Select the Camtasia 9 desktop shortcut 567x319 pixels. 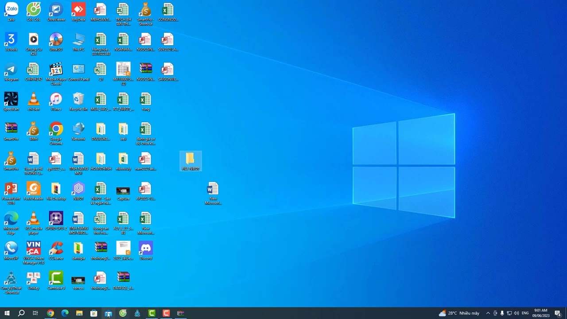coord(56,280)
